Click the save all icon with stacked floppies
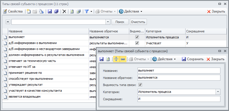229x111 pixels. coord(56,11)
